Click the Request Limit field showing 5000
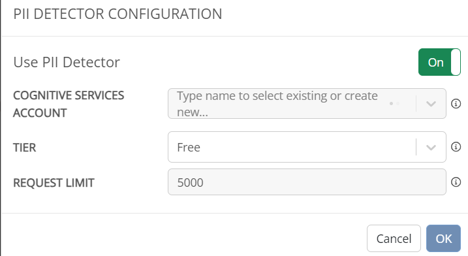The height and width of the screenshot is (256, 468). tap(307, 182)
